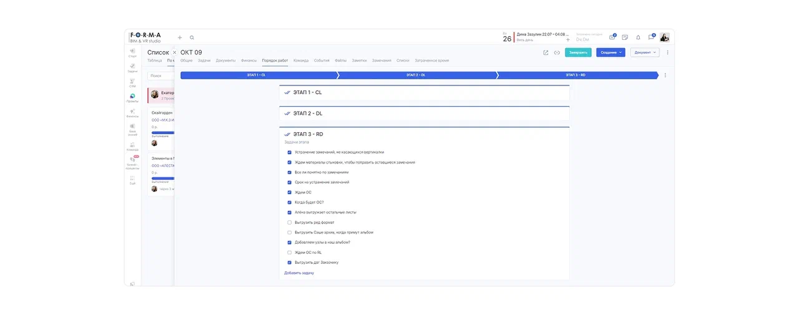
Task: Click Скайгарден progress bar
Action: 163,133
